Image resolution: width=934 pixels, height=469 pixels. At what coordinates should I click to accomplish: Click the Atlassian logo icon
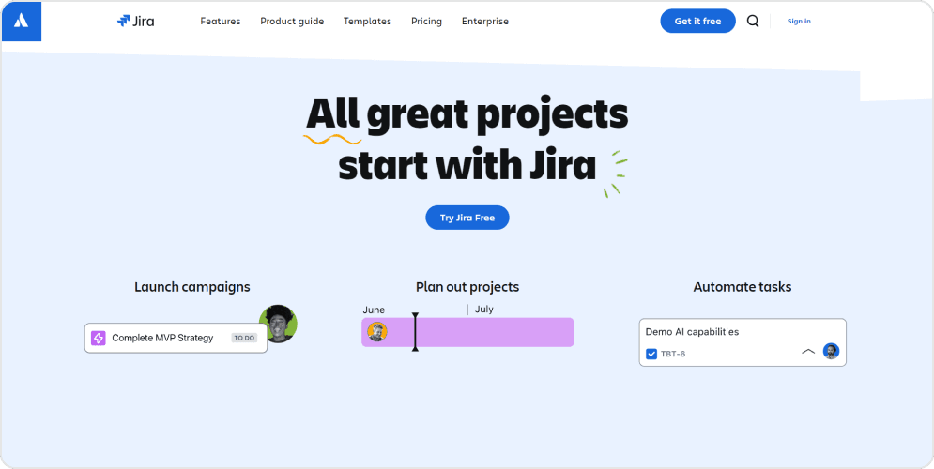click(x=22, y=21)
